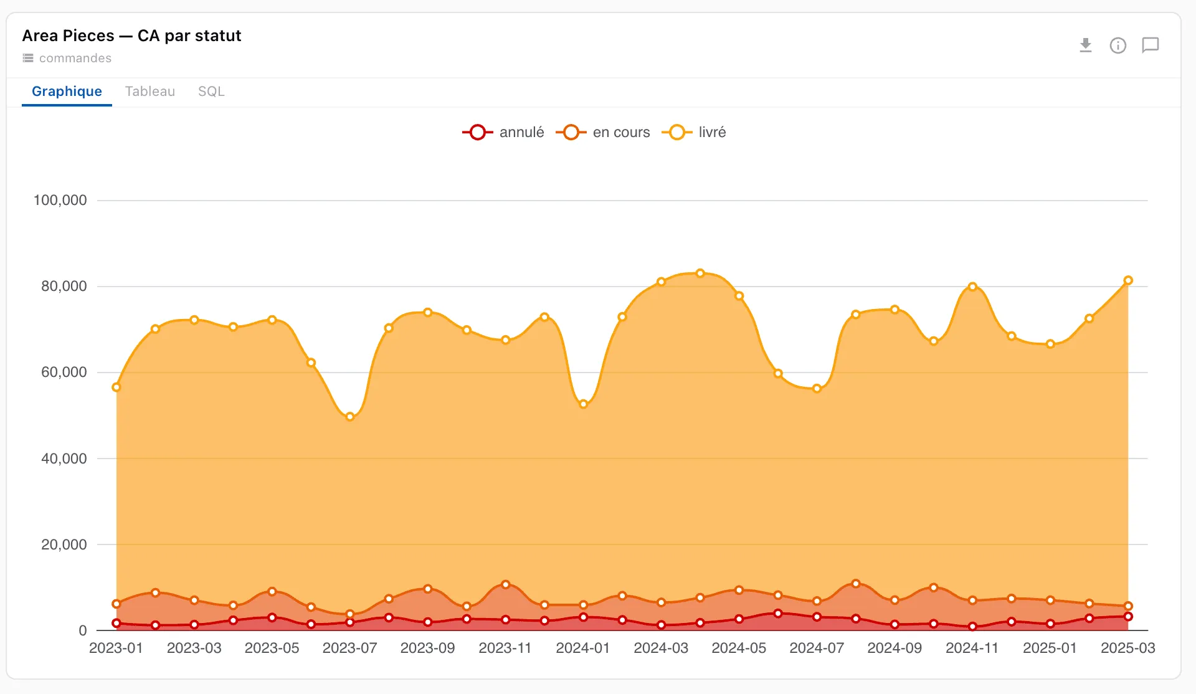Select the en cours point at 2024-08
Image resolution: width=1196 pixels, height=694 pixels.
[x=856, y=584]
